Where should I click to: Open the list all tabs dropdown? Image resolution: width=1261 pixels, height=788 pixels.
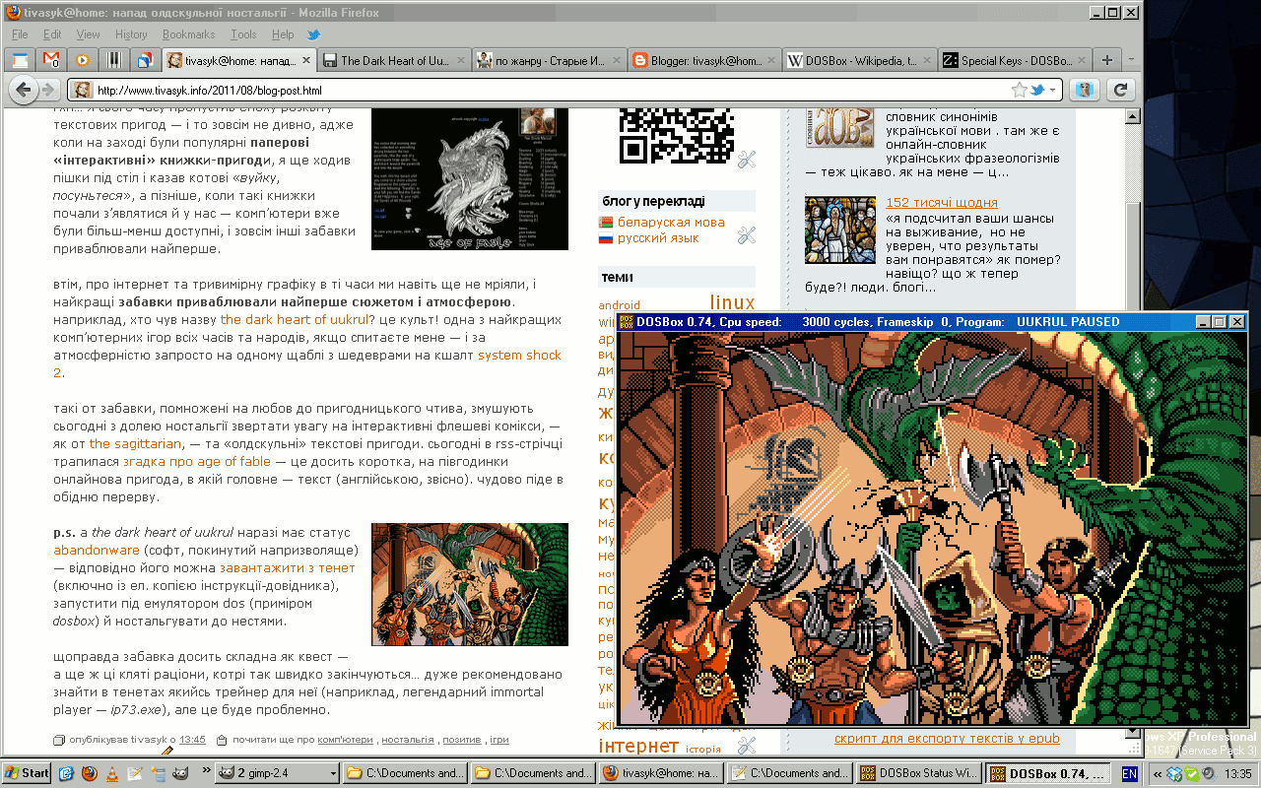[x=1131, y=60]
